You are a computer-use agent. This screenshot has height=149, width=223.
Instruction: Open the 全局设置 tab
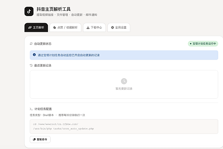coord(119,28)
